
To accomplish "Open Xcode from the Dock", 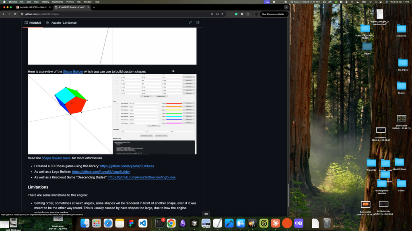I will (x=229, y=223).
